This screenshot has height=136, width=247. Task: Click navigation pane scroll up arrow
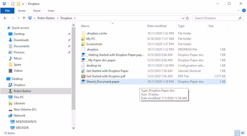[x=73, y=25]
